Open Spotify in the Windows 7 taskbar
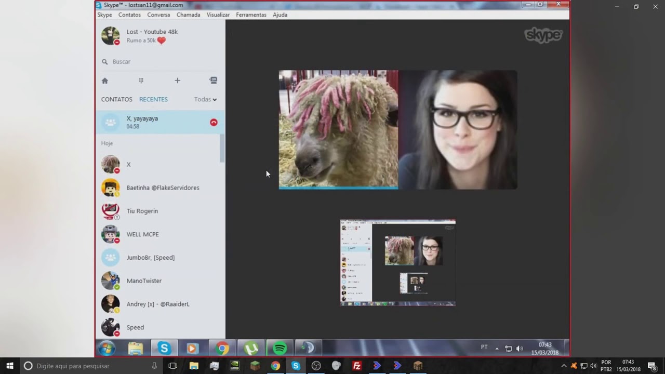Viewport: 665px width, 374px height. tap(280, 348)
